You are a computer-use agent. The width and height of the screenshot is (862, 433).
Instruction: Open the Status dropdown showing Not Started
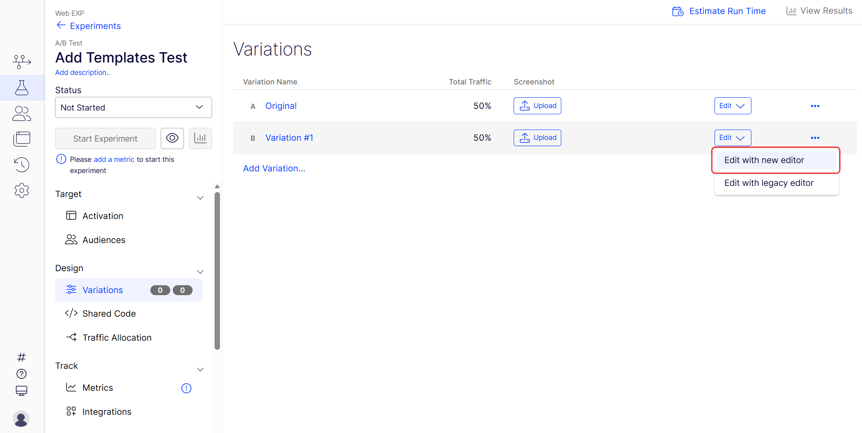pyautogui.click(x=133, y=108)
